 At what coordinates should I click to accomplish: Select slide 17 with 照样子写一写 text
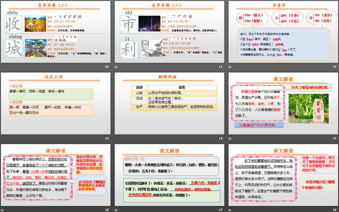click(169, 174)
